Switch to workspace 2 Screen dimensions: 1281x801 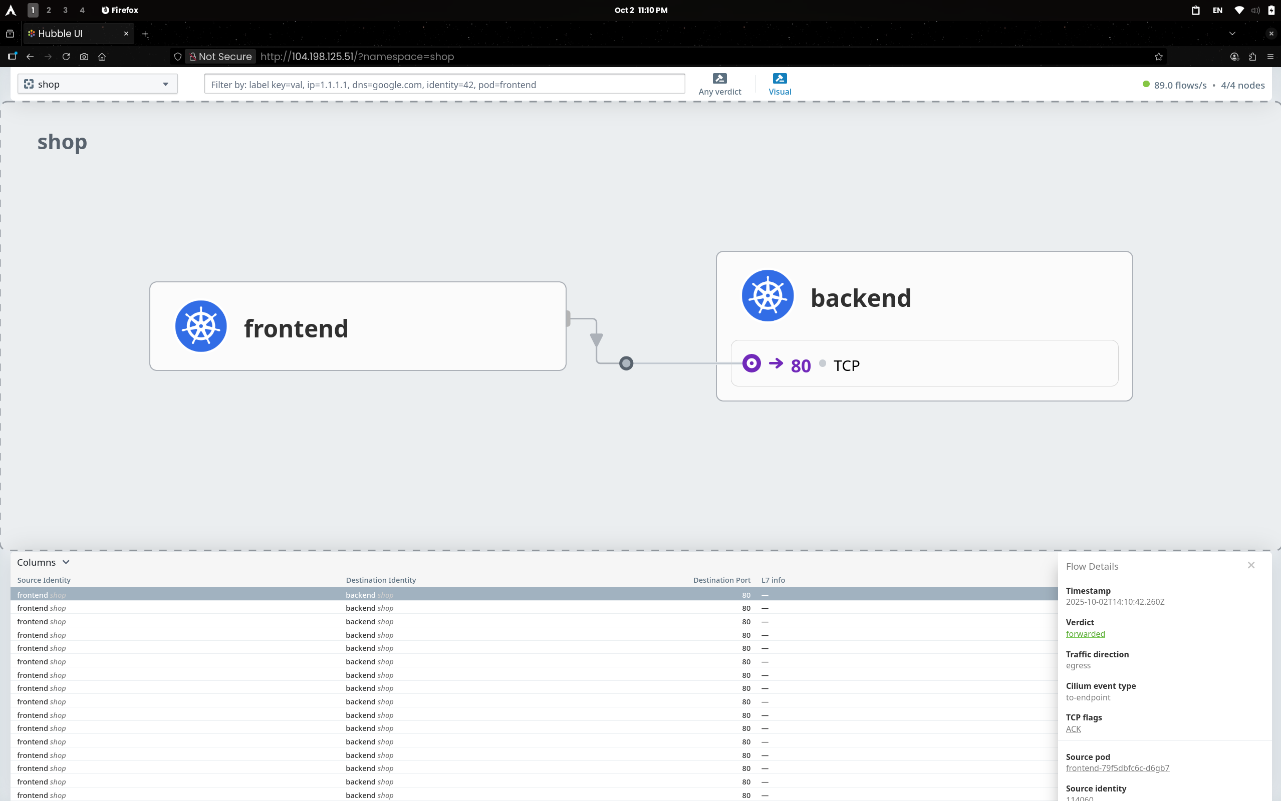pos(49,10)
